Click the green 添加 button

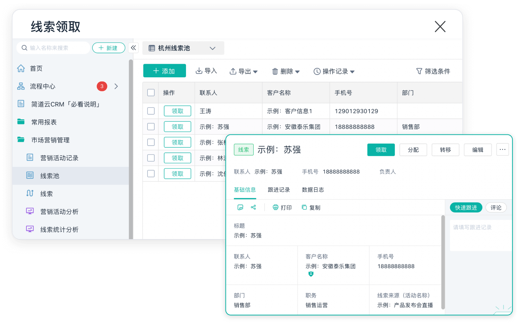(x=164, y=71)
